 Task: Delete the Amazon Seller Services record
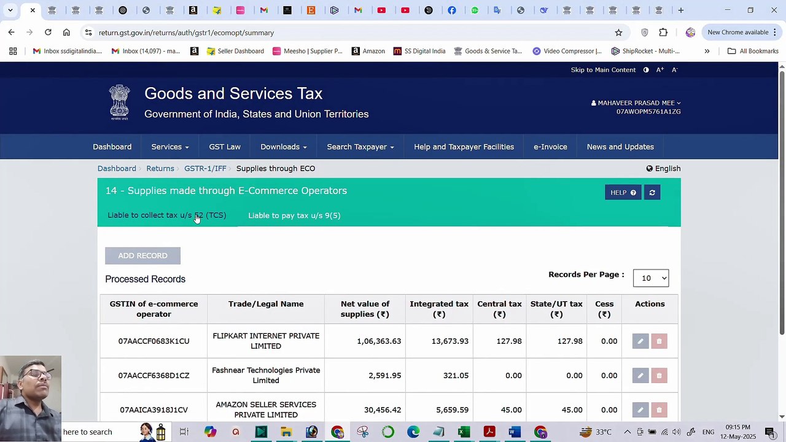659,410
